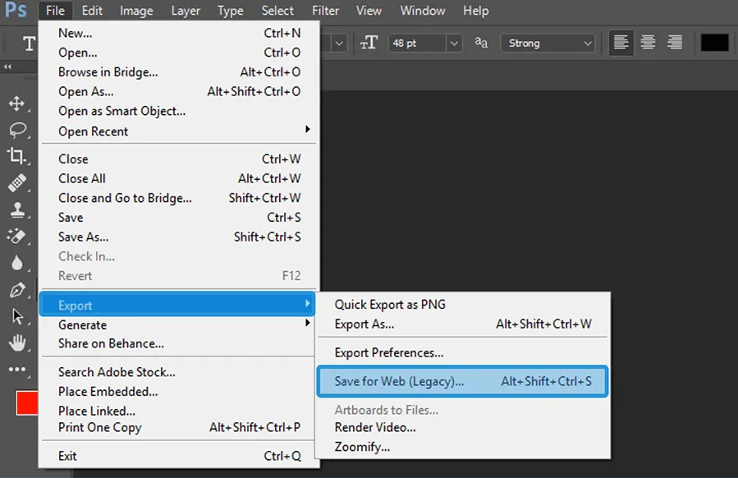
Task: Select the Path Selection arrow tool
Action: (17, 316)
